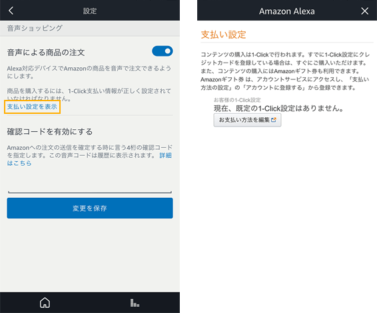Open the 詳細はこちら link
377x313 pixels.
pyautogui.click(x=165, y=156)
